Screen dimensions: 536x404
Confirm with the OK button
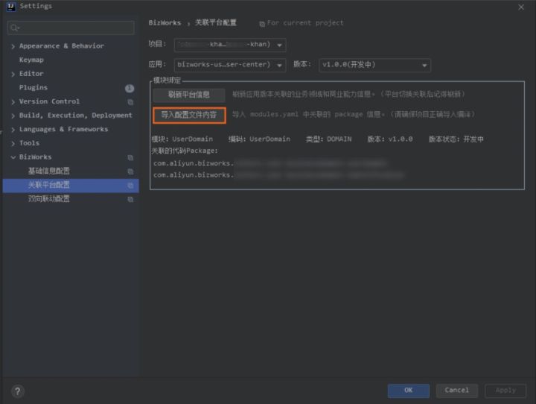409,391
